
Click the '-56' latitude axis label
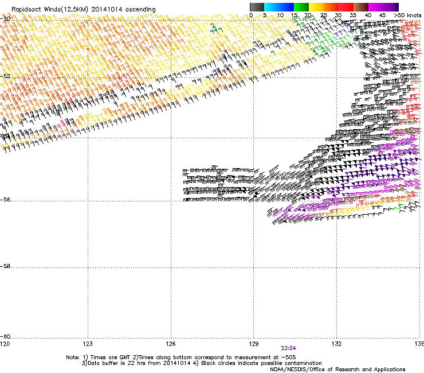click(5, 200)
